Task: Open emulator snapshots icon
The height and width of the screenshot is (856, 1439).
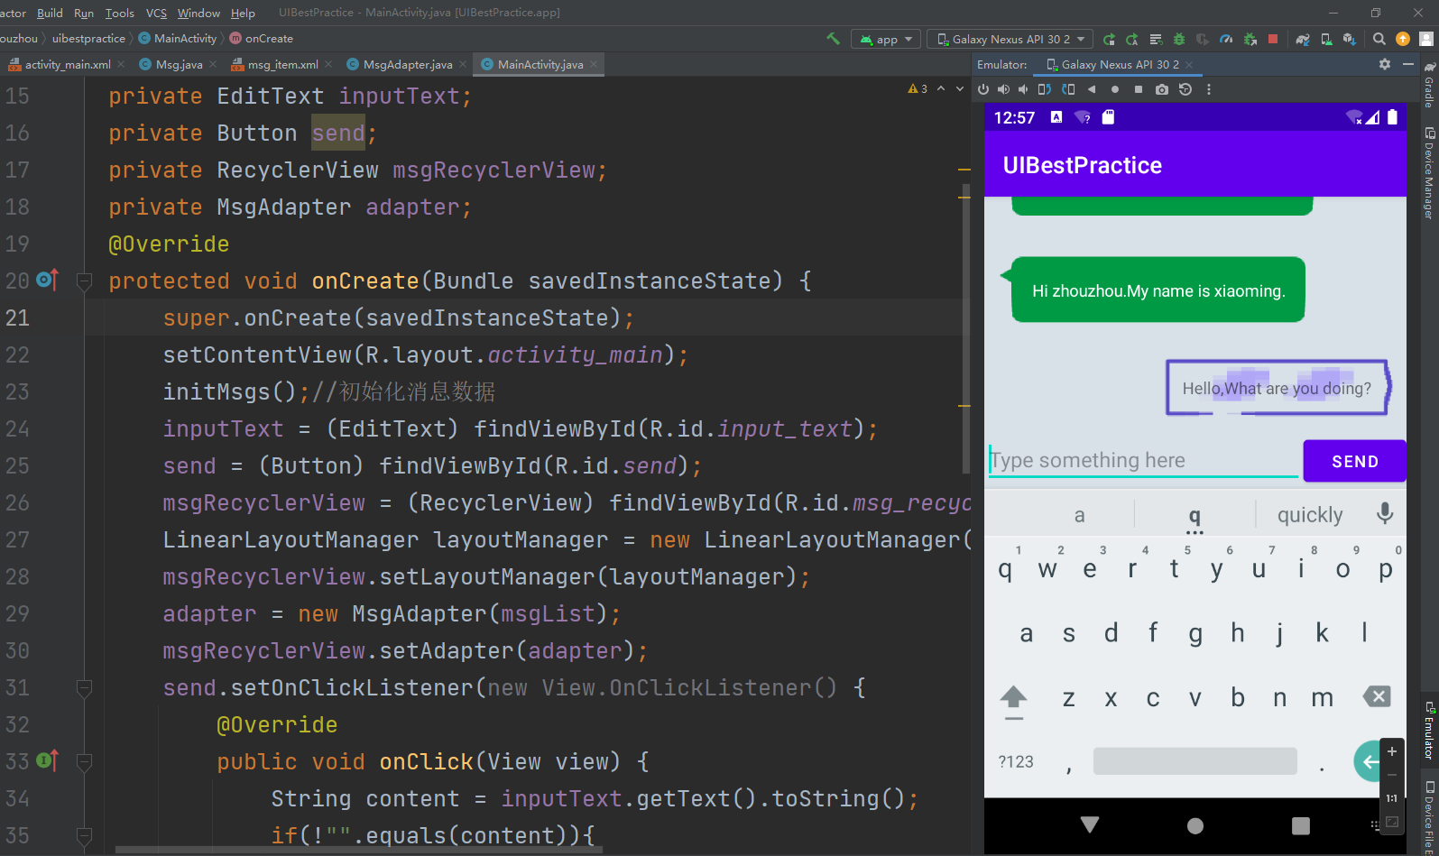Action: 1185,89
